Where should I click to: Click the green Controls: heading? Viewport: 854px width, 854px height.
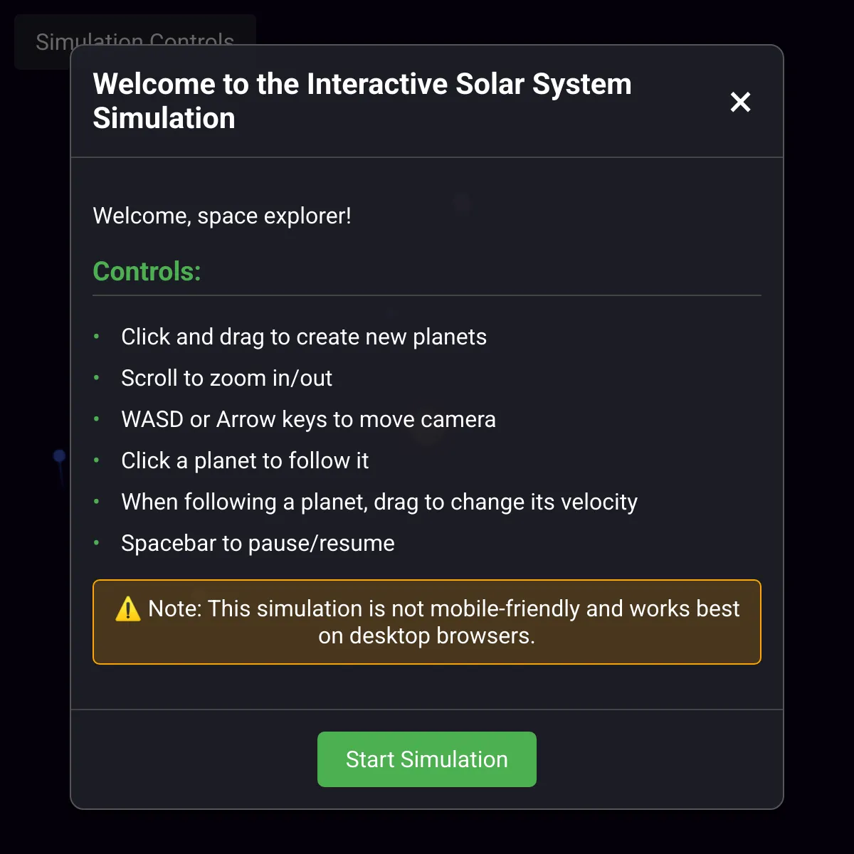click(x=147, y=271)
